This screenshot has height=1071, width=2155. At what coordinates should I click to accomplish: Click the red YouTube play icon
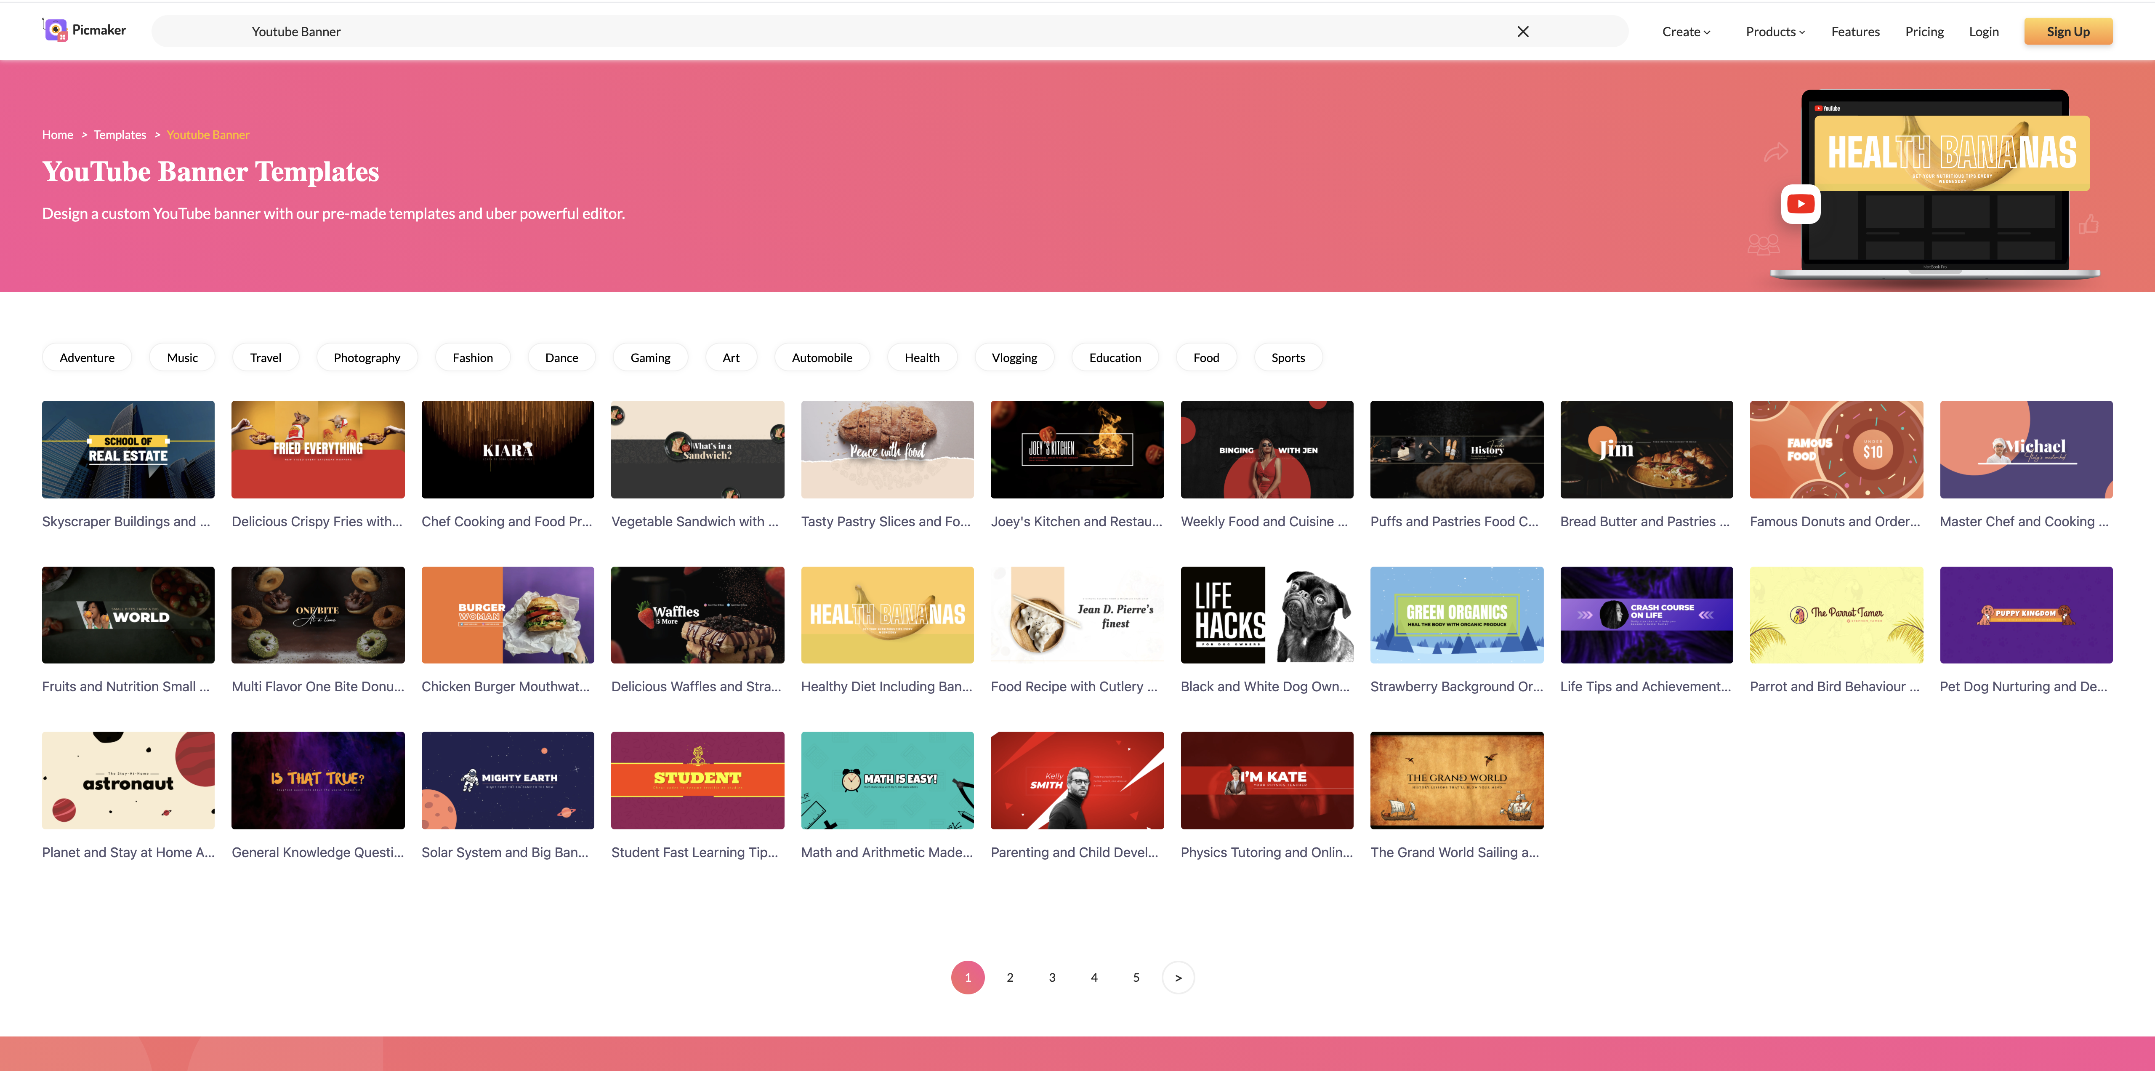click(x=1800, y=203)
